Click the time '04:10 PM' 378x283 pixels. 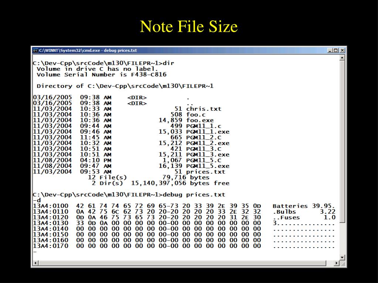coord(95,160)
